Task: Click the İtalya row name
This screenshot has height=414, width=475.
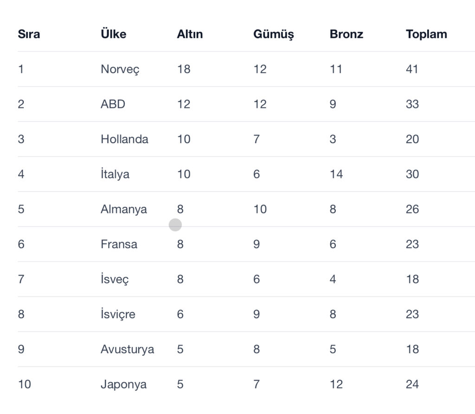Action: pyautogui.click(x=115, y=174)
